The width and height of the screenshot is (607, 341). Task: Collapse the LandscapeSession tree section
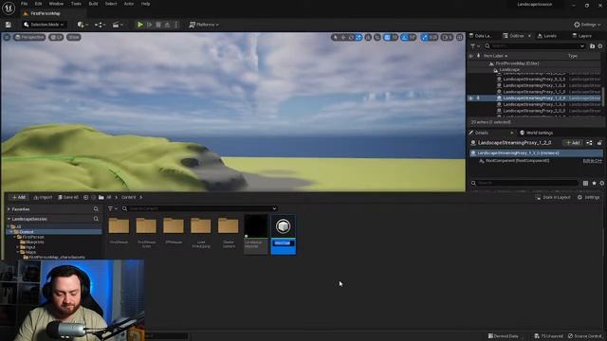[9, 219]
